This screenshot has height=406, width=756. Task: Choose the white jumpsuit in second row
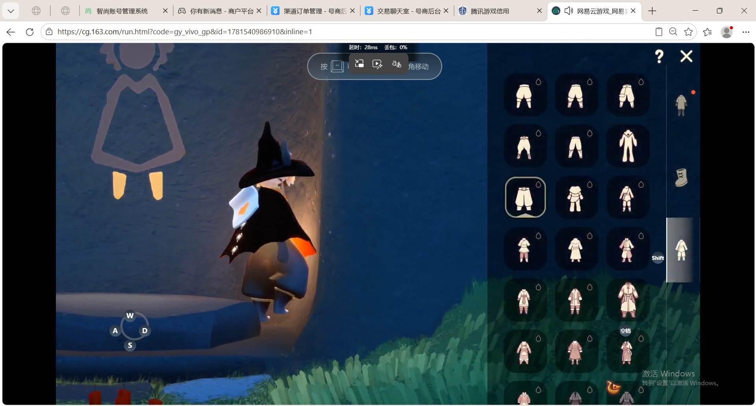pos(628,146)
